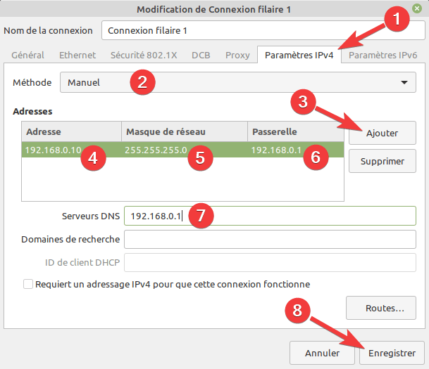Viewport: 429px width, 369px height.
Task: Switch to Paramètres IPv6 tab
Action: (x=383, y=55)
